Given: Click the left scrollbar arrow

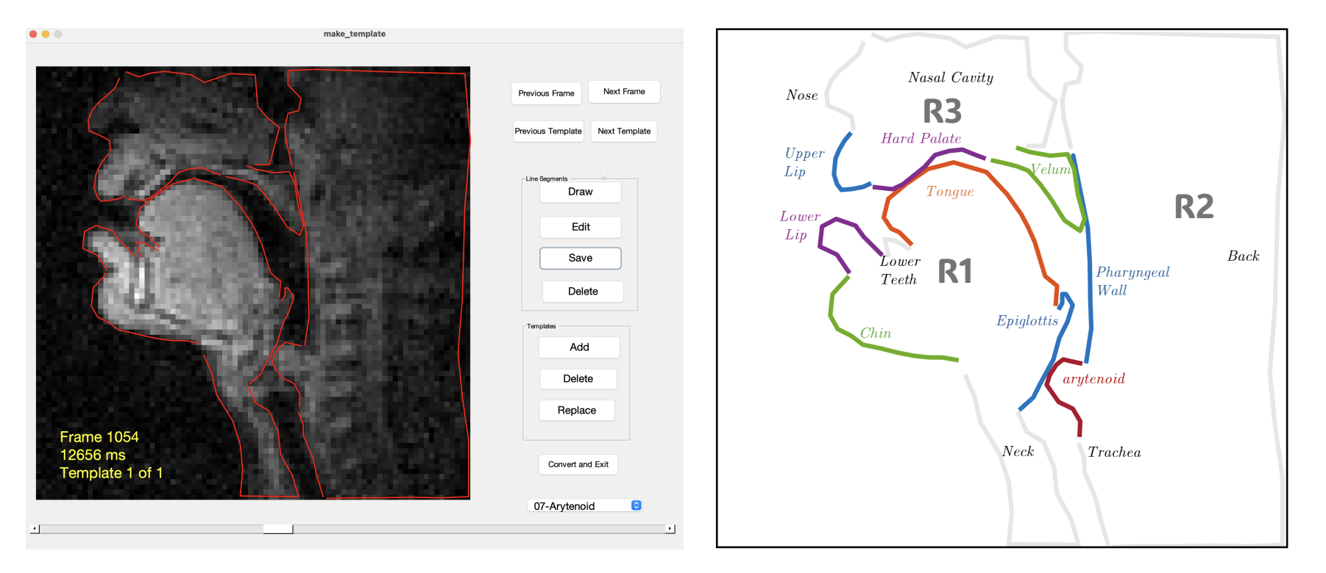Looking at the screenshot, I should pos(35,529).
